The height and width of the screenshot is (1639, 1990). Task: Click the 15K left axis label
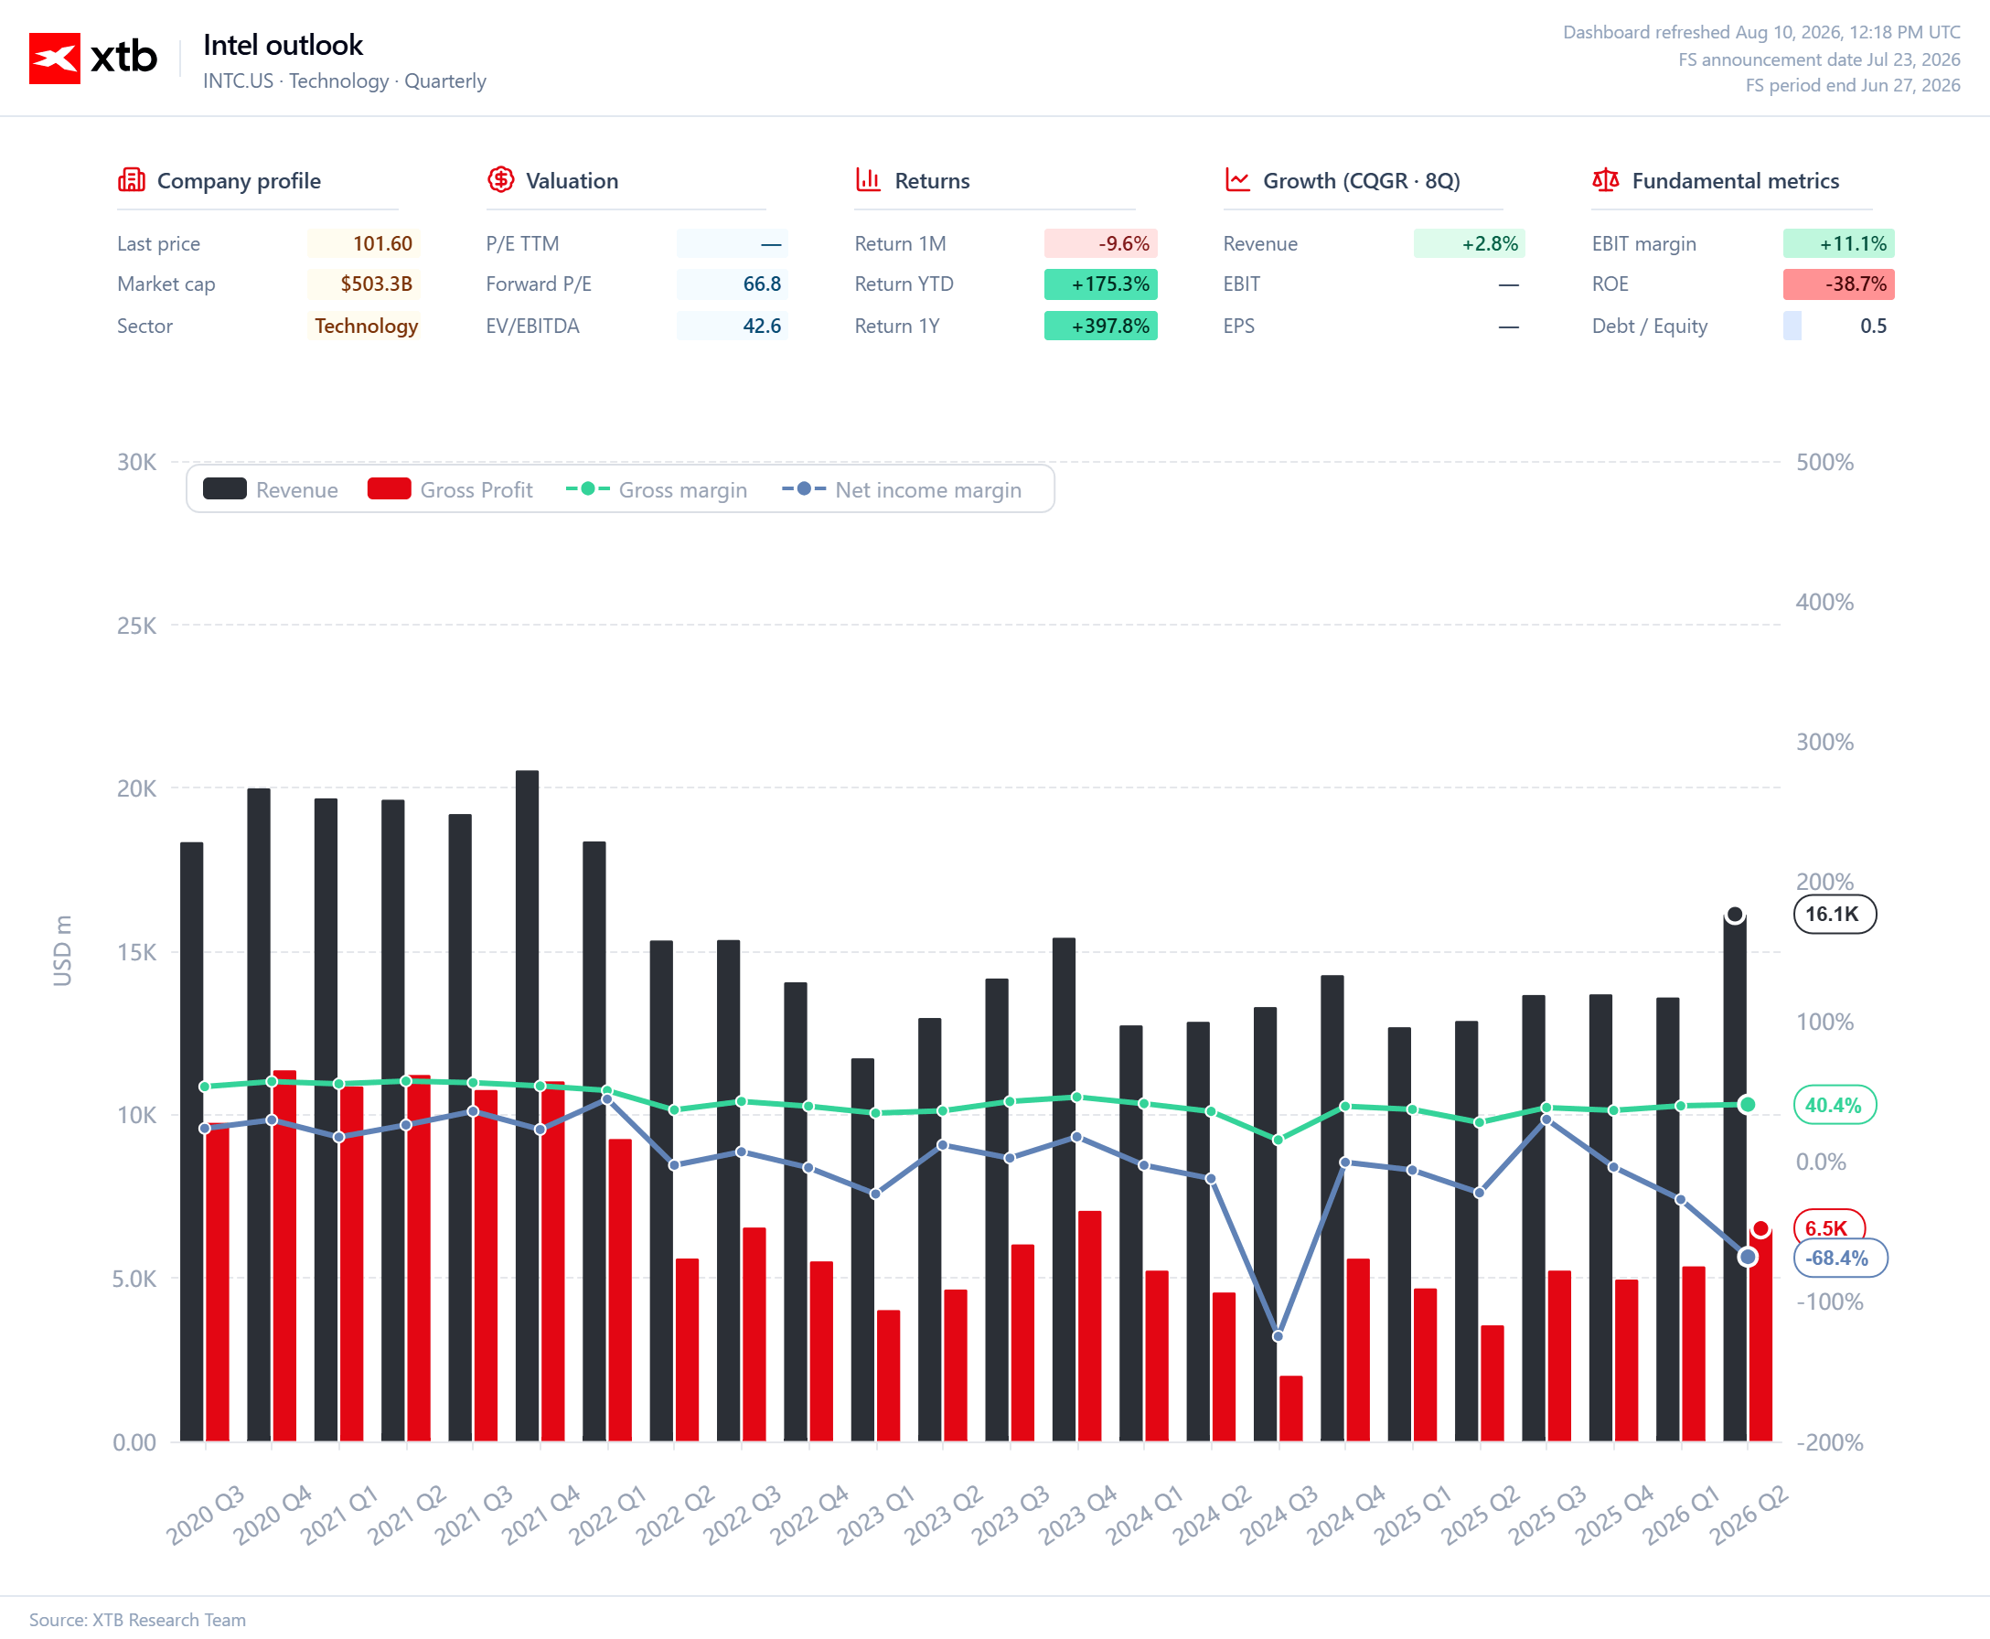pyautogui.click(x=136, y=952)
